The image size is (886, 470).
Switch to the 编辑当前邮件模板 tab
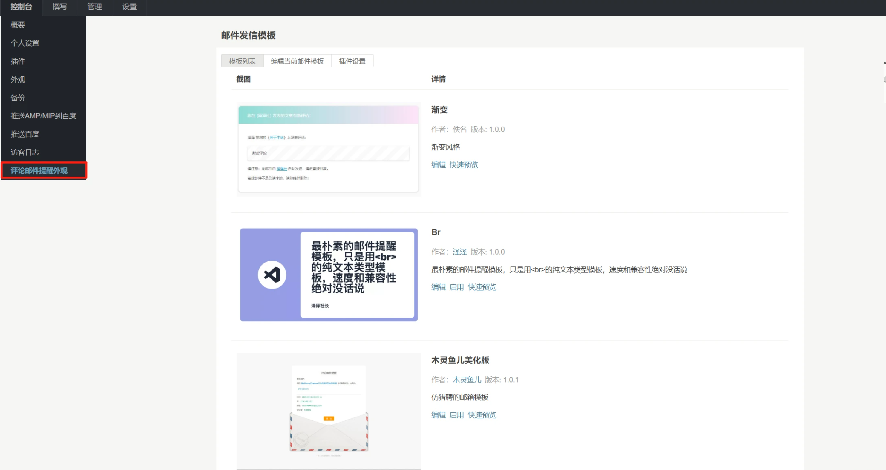click(x=297, y=61)
